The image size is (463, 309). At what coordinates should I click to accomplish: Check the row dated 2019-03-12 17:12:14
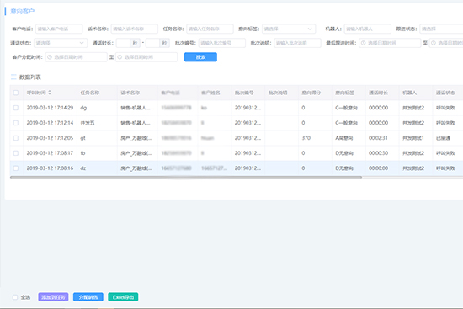[16, 123]
